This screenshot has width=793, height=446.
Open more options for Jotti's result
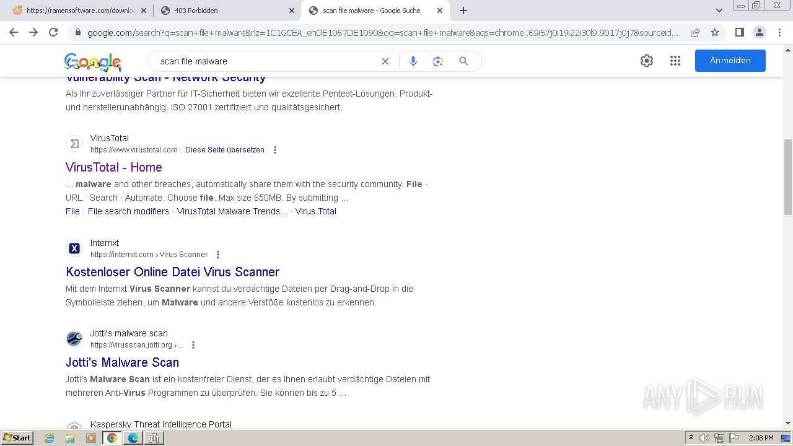tap(193, 345)
